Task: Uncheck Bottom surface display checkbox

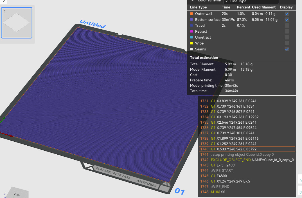Action: 287,20
